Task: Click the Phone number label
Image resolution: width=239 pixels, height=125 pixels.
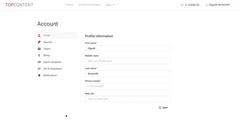Action: pyautogui.click(x=92, y=81)
